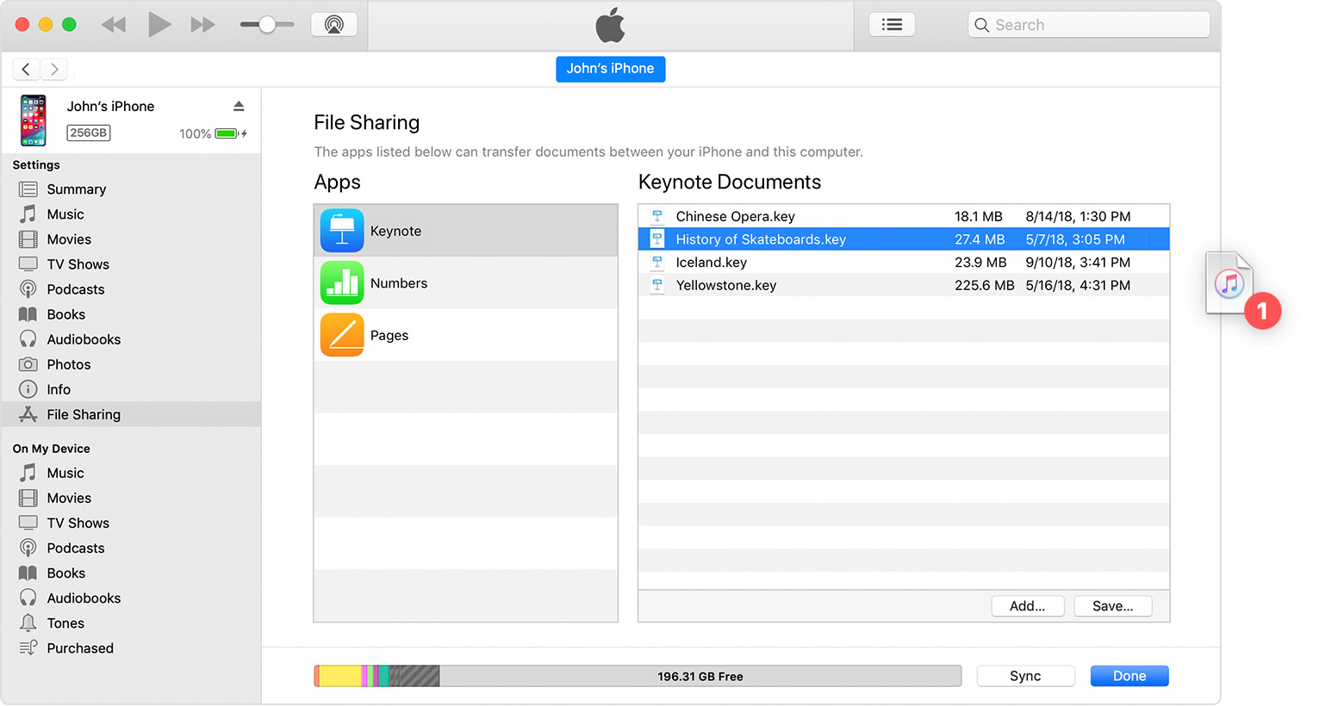
Task: Select the Pages app icon
Action: (342, 335)
